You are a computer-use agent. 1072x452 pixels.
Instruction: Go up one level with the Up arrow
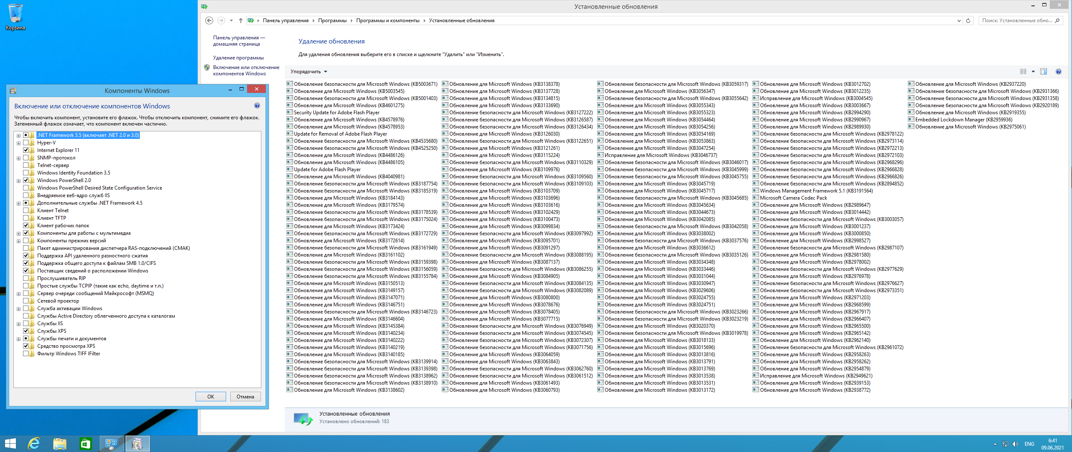click(241, 21)
